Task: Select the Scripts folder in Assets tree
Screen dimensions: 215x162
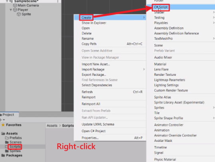Action: (x=15, y=147)
